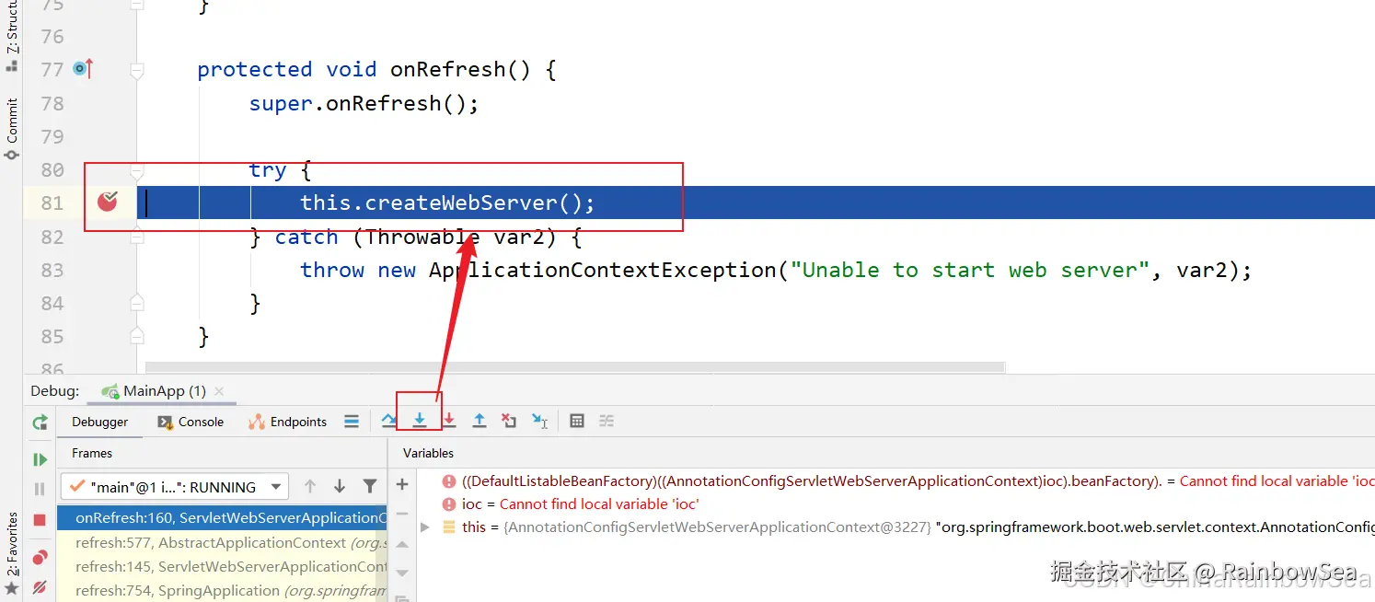The image size is (1375, 602).
Task: Click the Step Over debugger icon
Action: coord(389,421)
